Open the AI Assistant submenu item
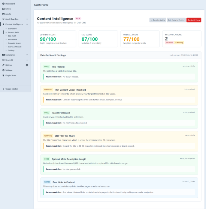 [x=13, y=40]
